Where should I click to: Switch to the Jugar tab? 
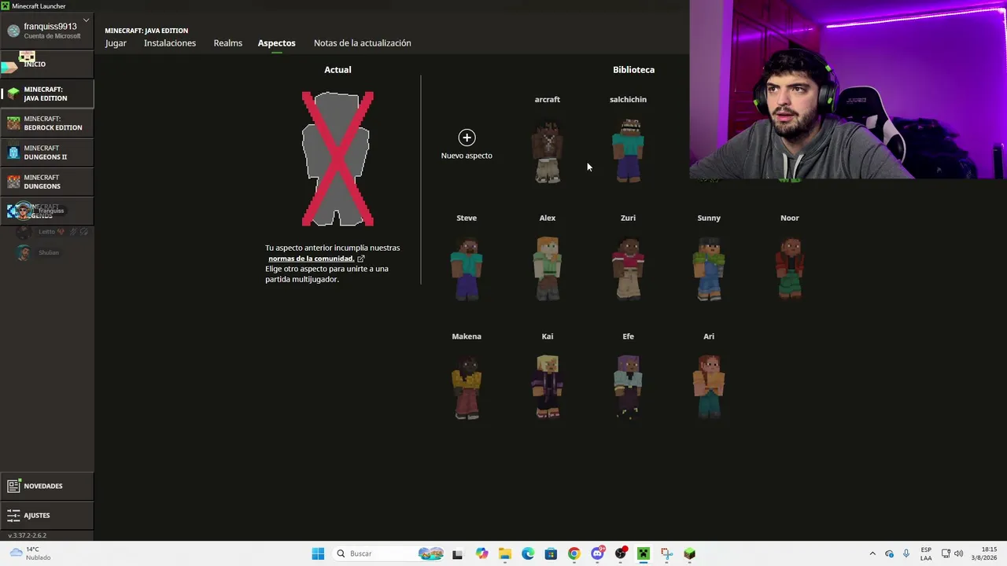(x=116, y=43)
